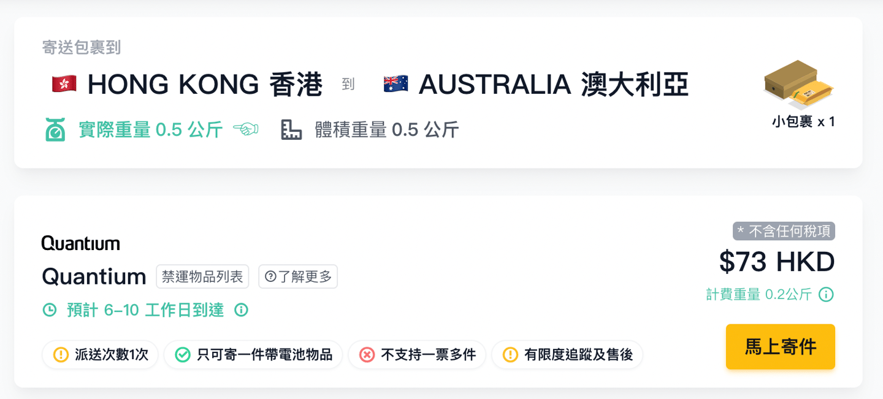Click the Australia flag icon
The image size is (883, 399).
tap(396, 85)
